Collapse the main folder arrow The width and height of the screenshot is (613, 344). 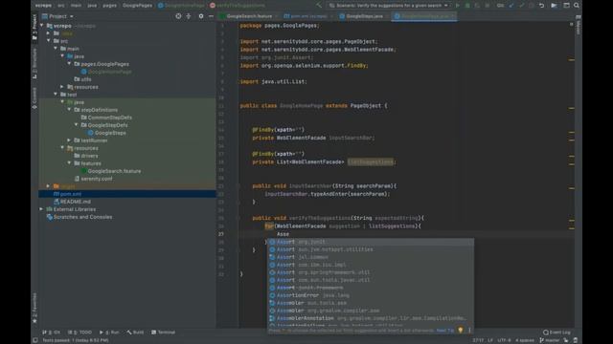(x=56, y=49)
